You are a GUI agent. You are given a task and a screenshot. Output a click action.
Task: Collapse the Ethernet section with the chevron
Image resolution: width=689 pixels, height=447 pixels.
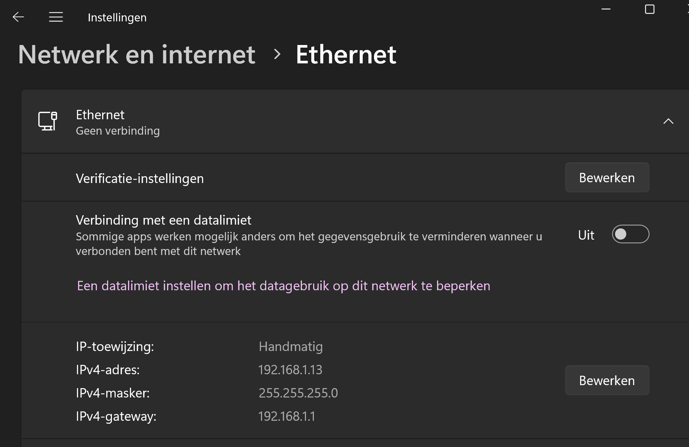pyautogui.click(x=668, y=121)
